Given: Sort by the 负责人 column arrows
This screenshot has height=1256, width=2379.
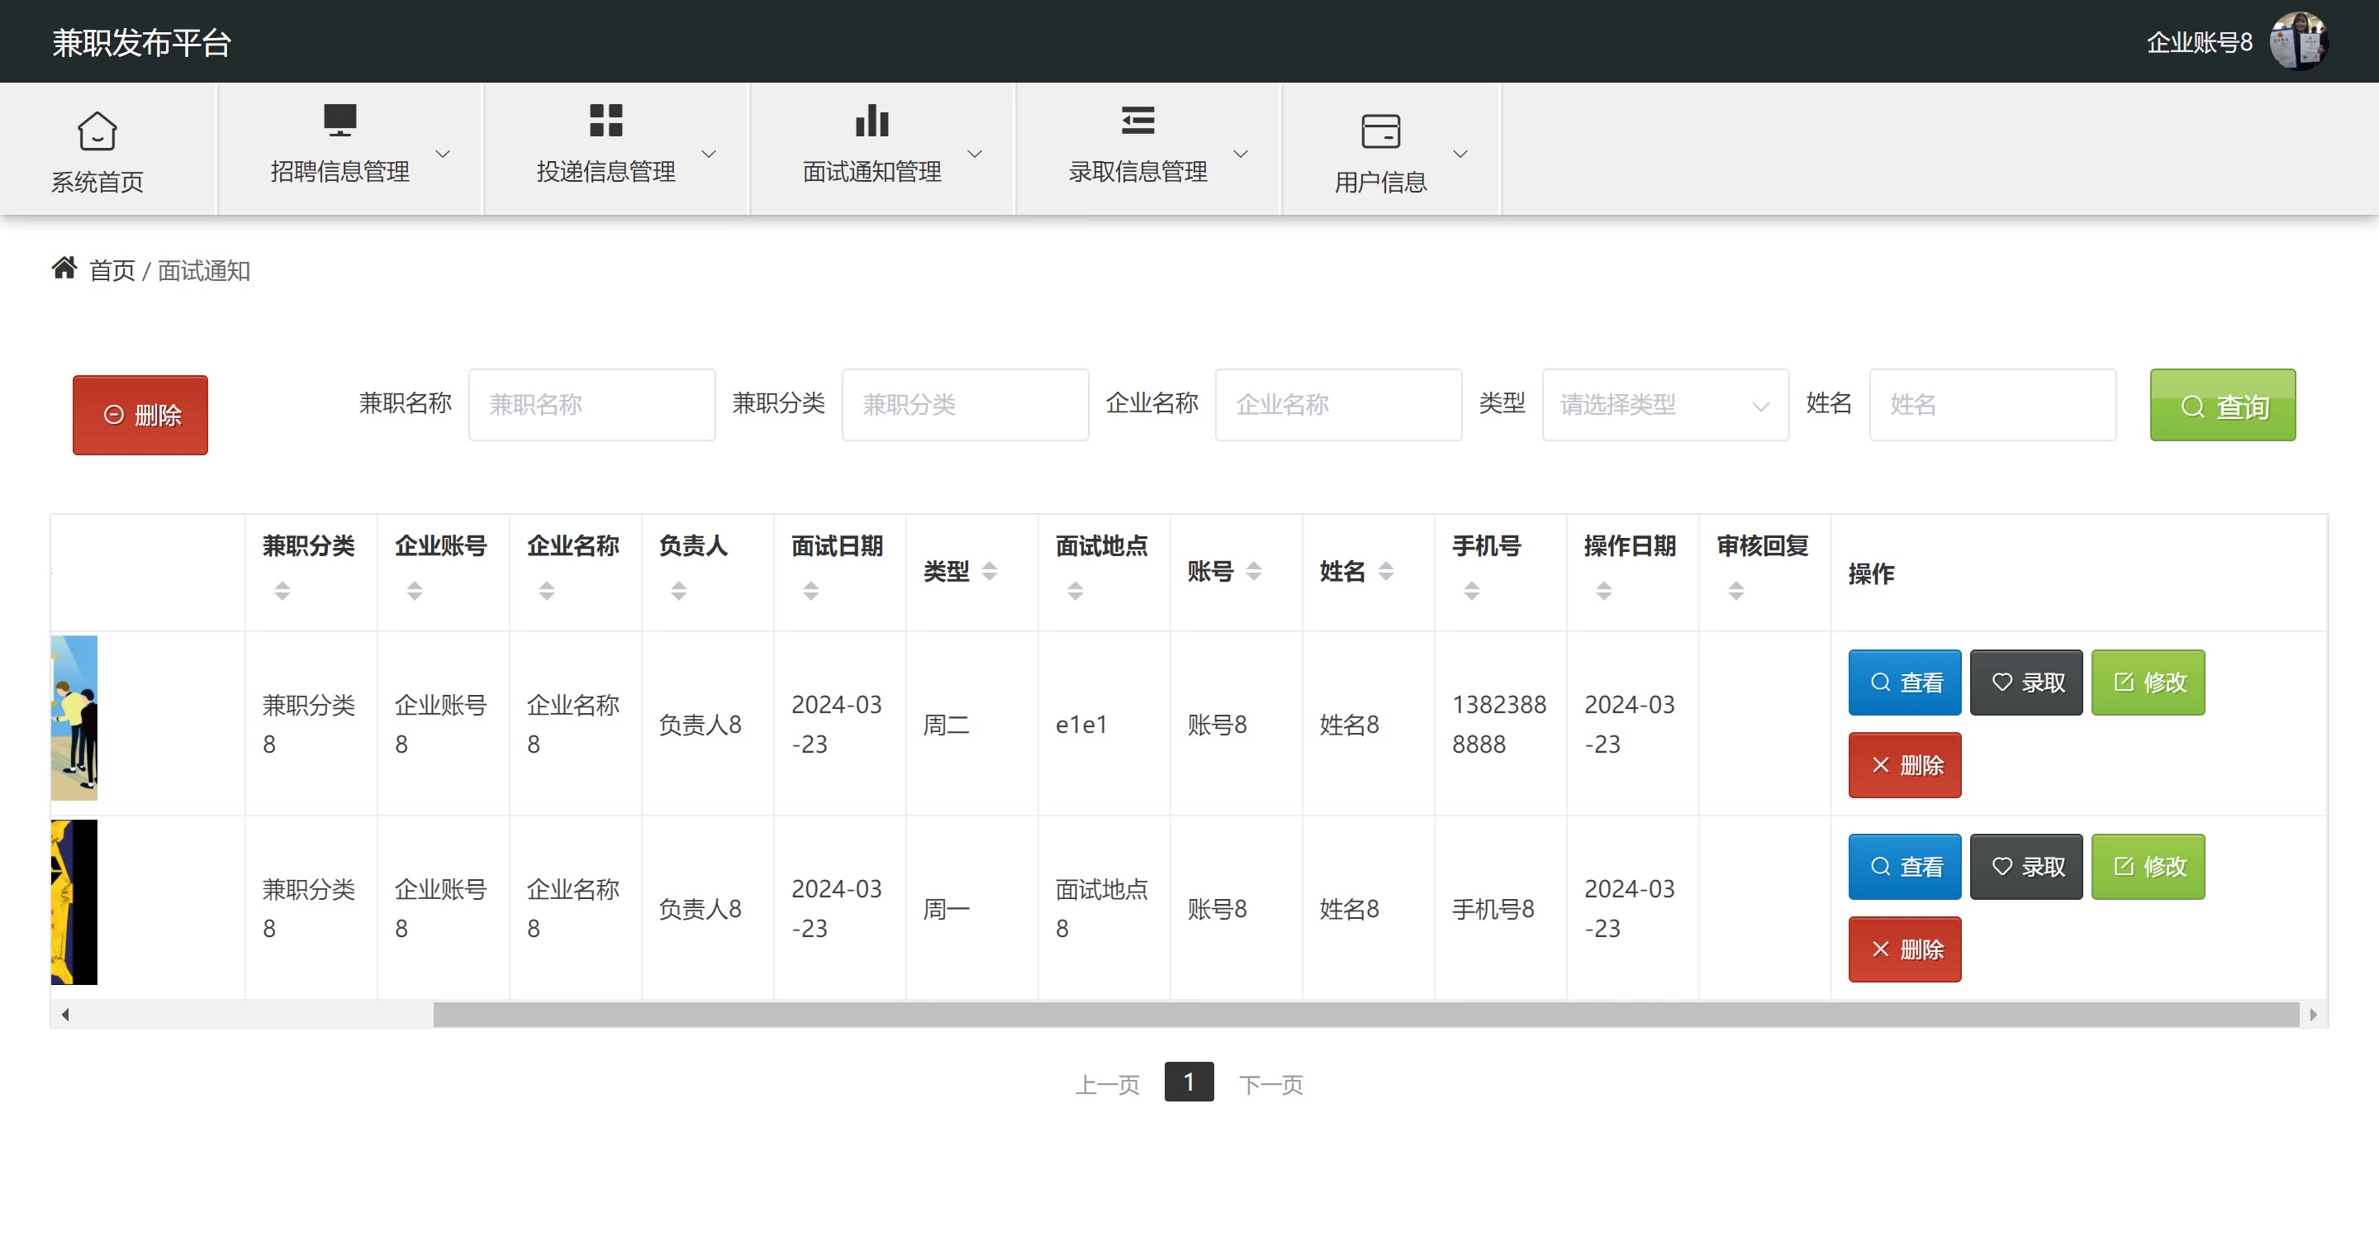Looking at the screenshot, I should pos(679,591).
